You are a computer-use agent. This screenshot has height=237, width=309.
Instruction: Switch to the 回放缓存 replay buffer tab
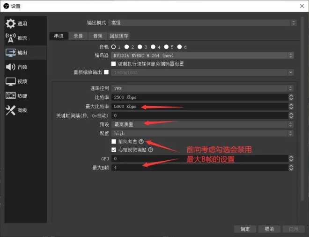click(x=119, y=36)
